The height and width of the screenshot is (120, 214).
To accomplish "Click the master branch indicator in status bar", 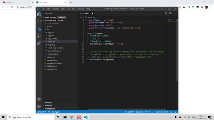I will click(x=42, y=112).
